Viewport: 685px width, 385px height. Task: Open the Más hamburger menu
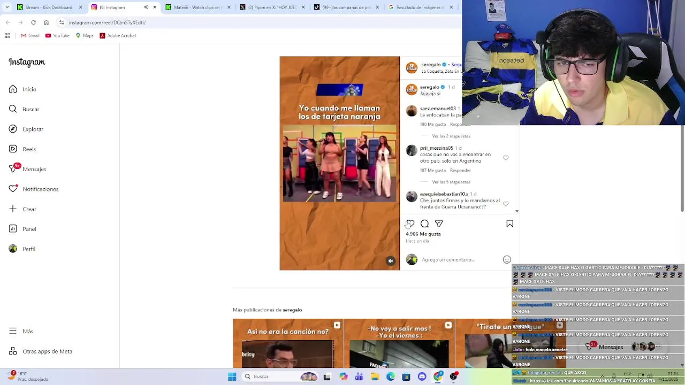[x=13, y=332]
